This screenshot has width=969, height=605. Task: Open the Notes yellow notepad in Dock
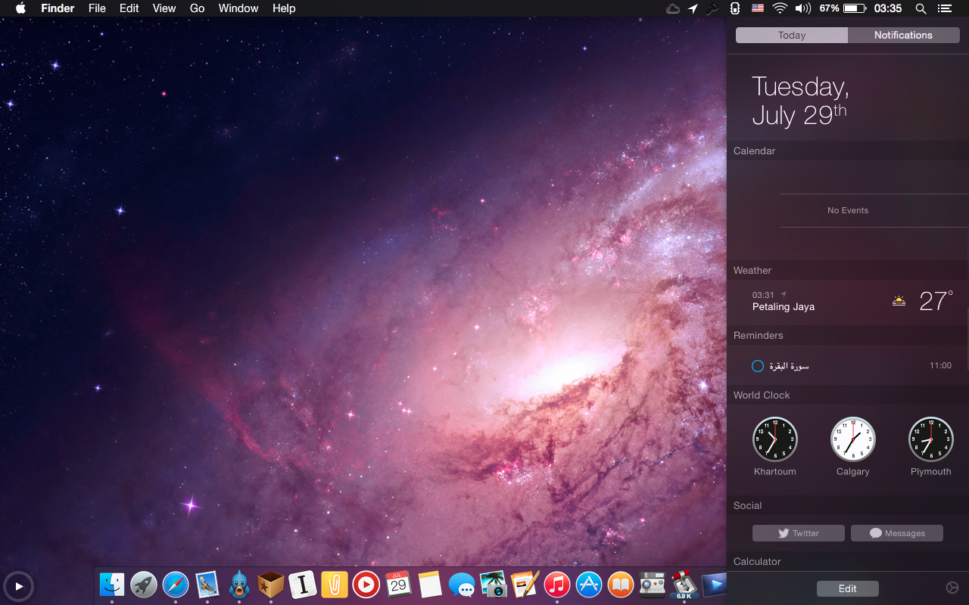(429, 585)
